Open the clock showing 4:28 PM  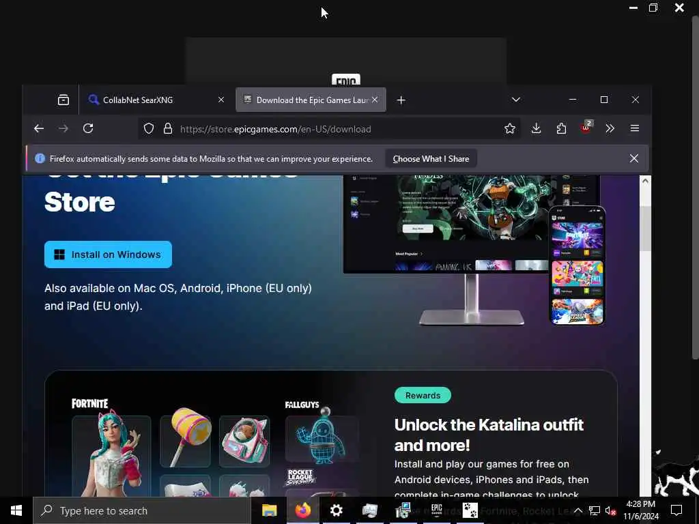pos(641,510)
